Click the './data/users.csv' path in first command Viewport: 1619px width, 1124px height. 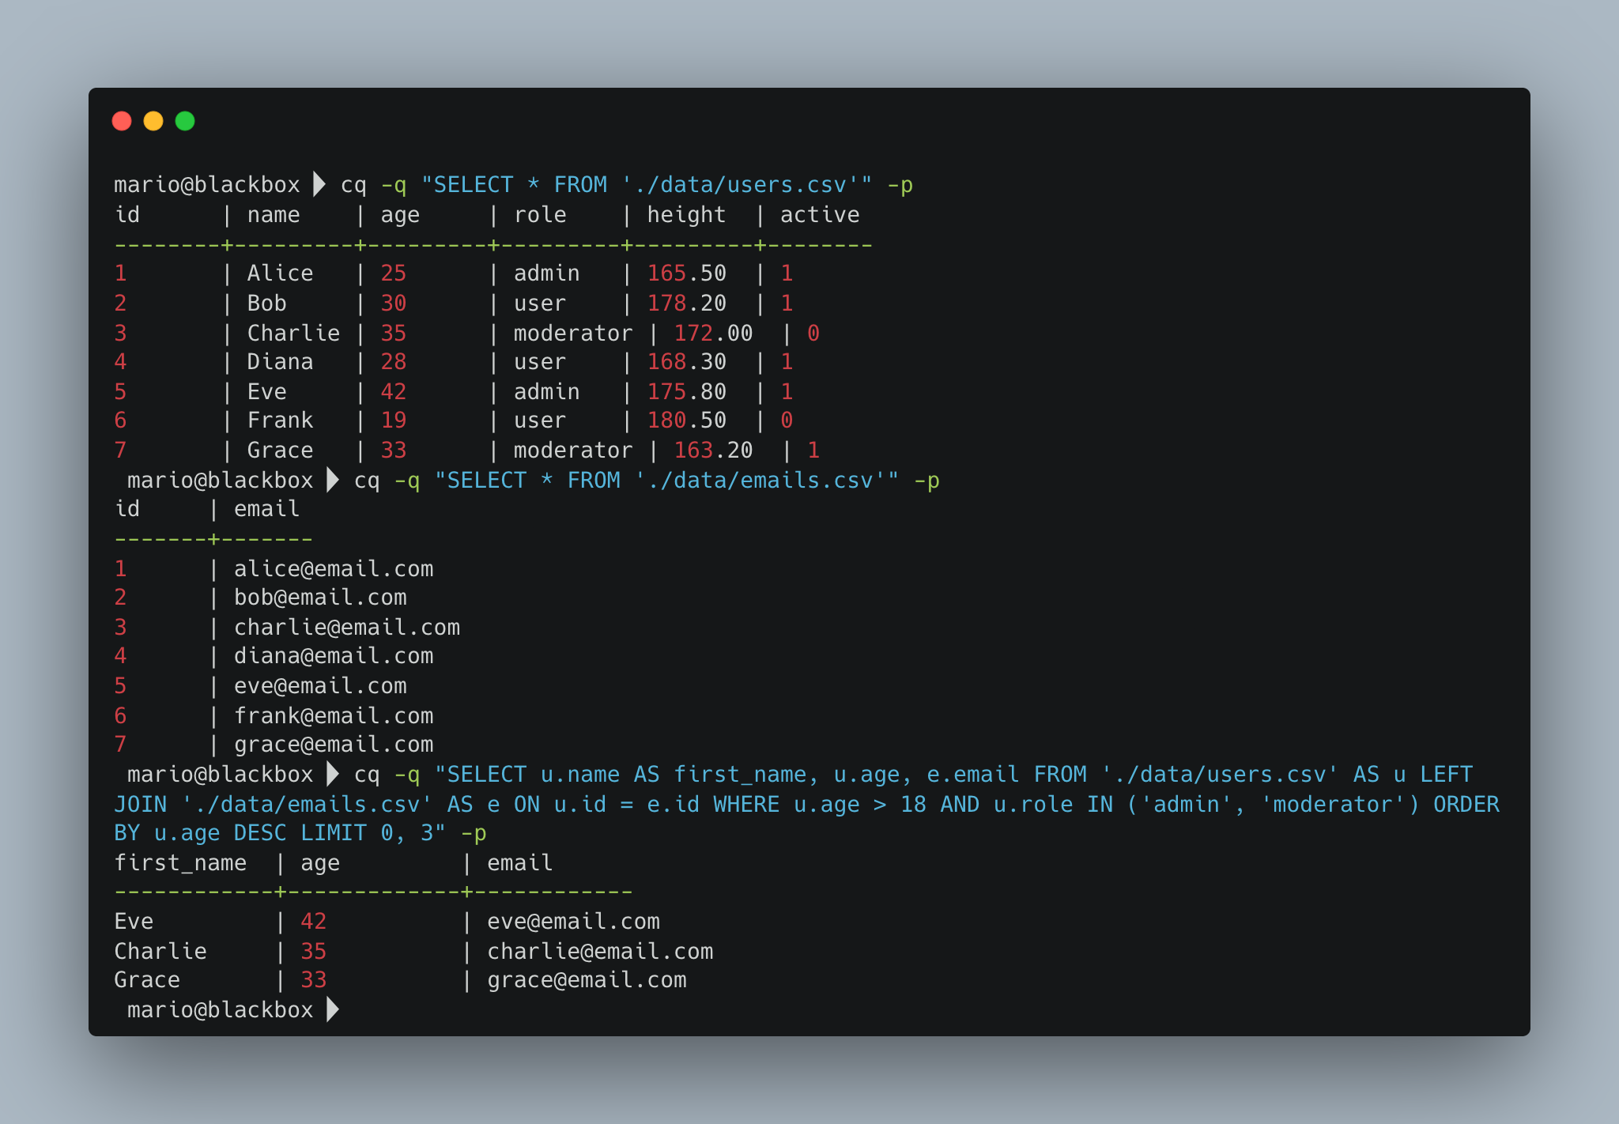(x=740, y=184)
